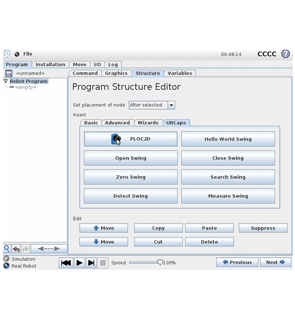Select the <empty> tree node
Image resolution: width=295 pixels, height=320 pixels.
26,87
